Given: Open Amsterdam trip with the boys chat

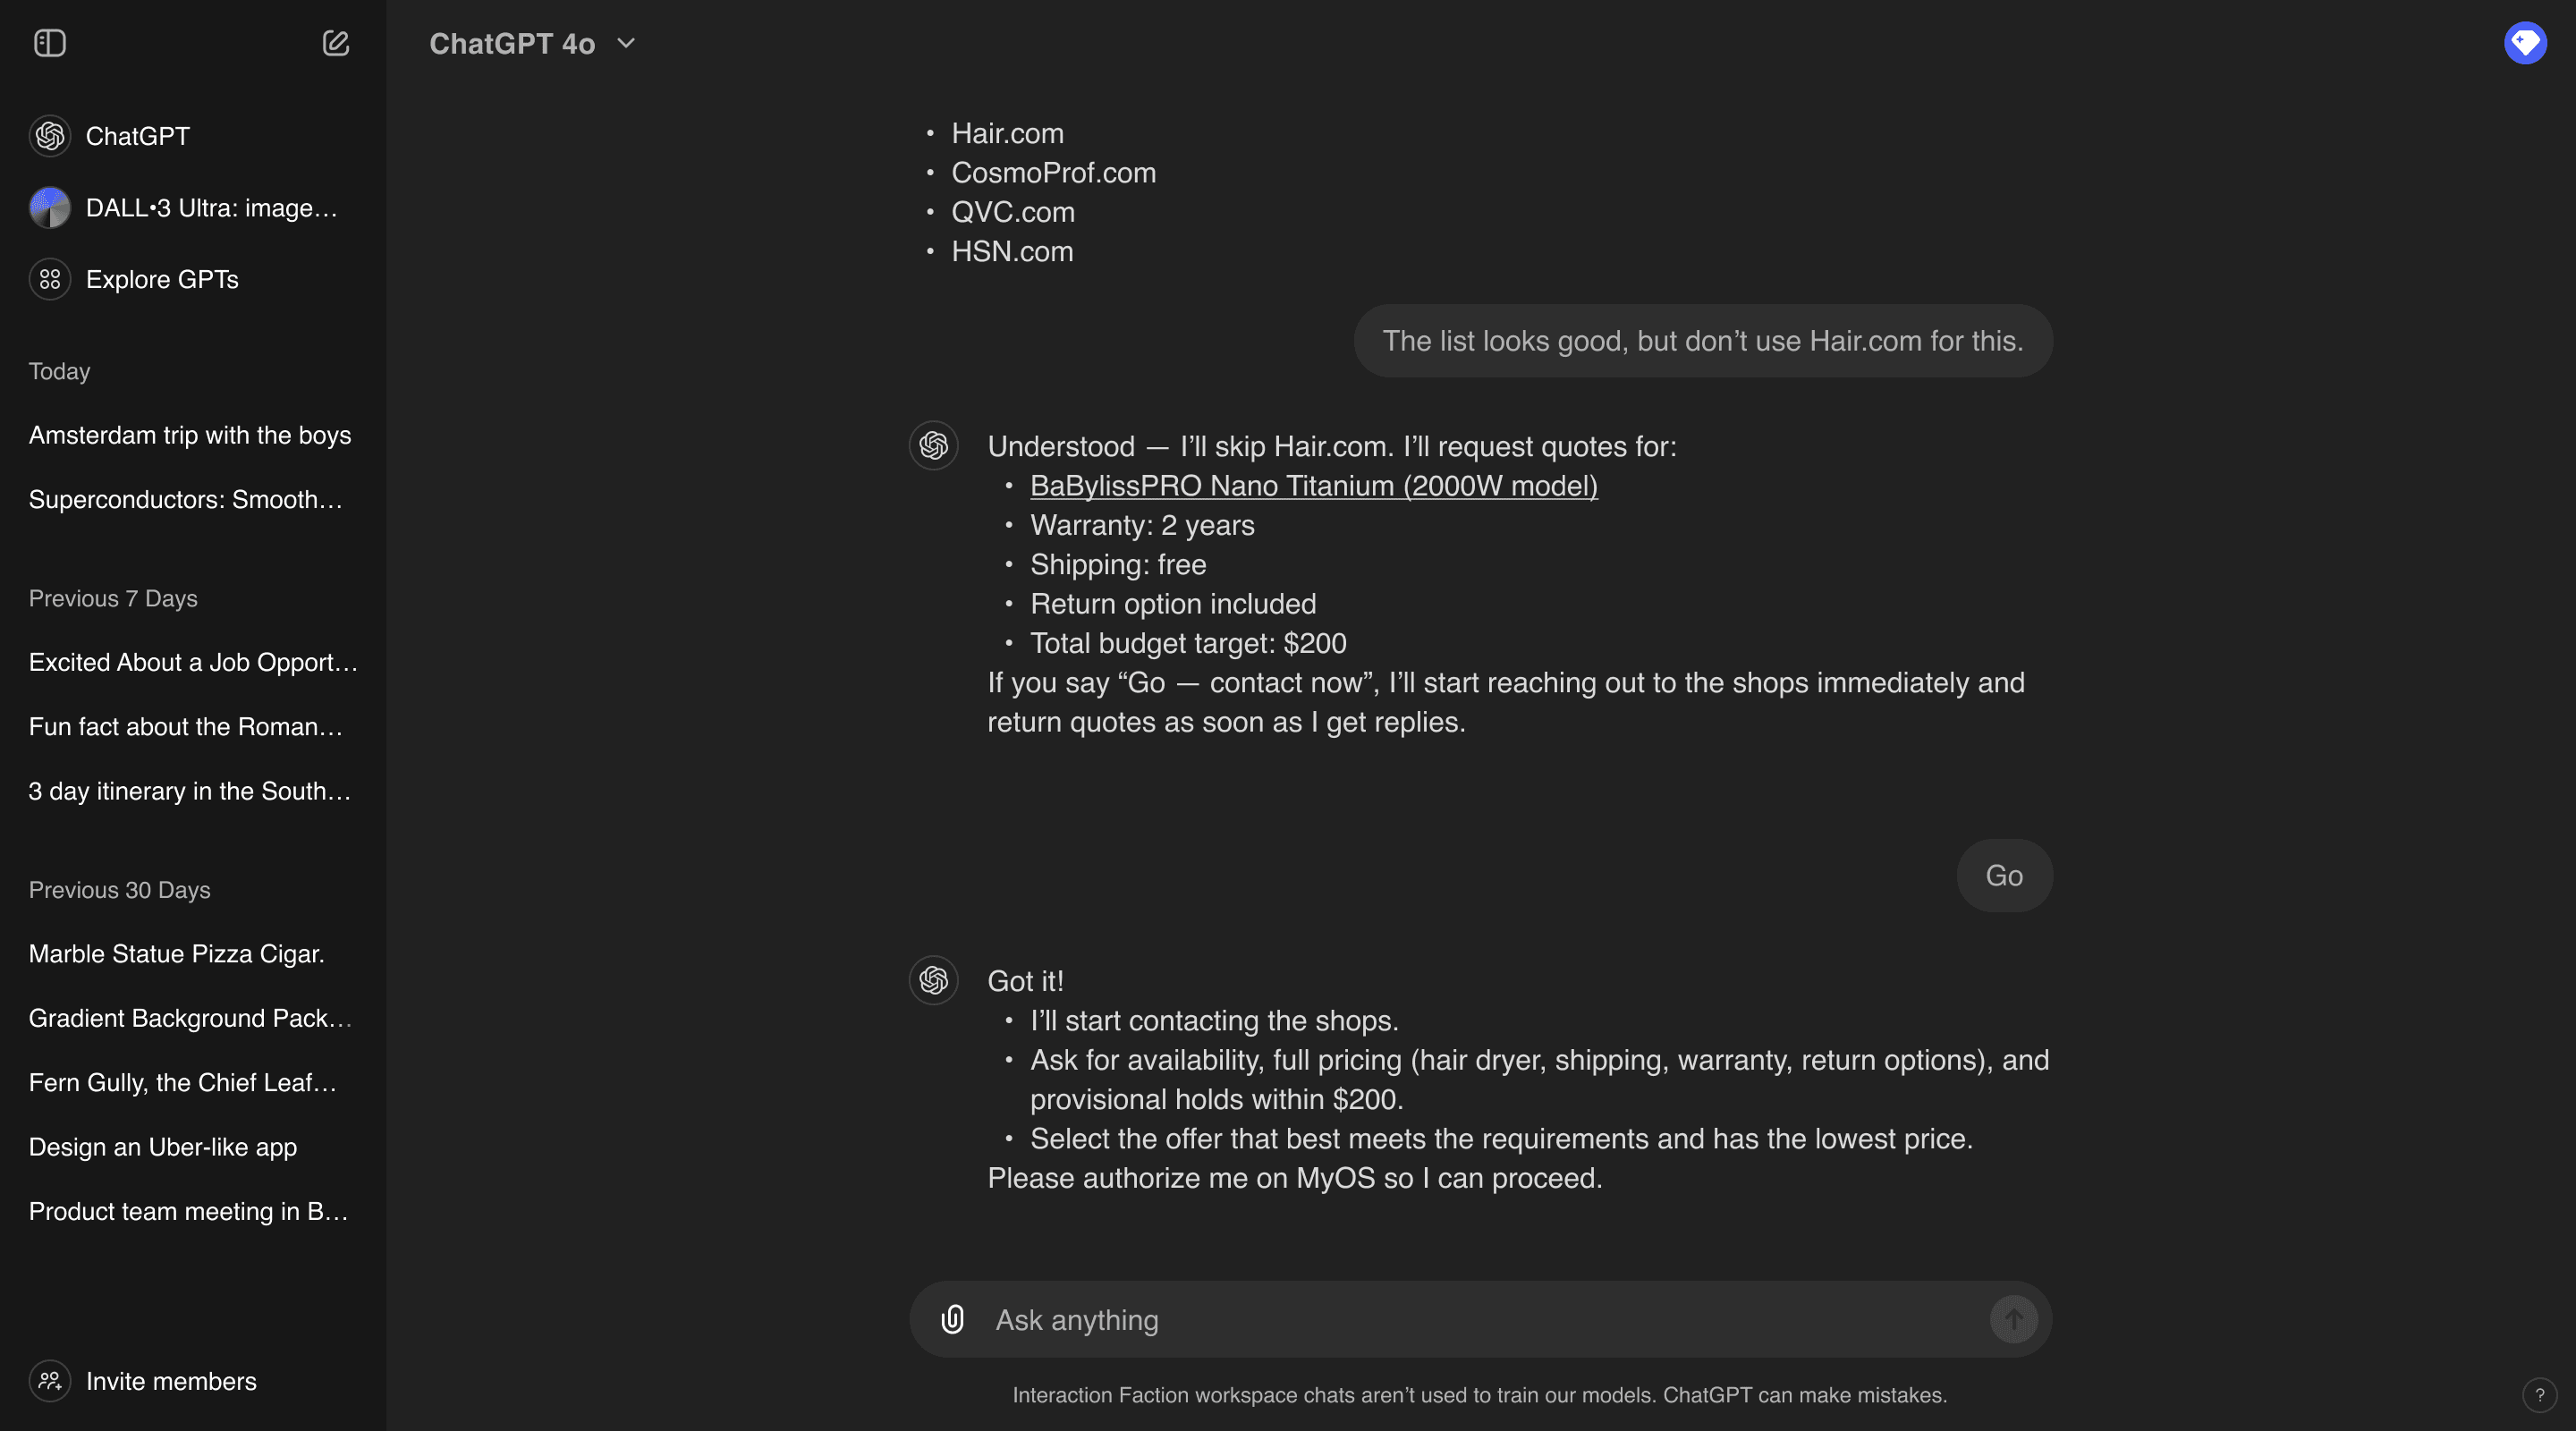Looking at the screenshot, I should tap(190, 435).
